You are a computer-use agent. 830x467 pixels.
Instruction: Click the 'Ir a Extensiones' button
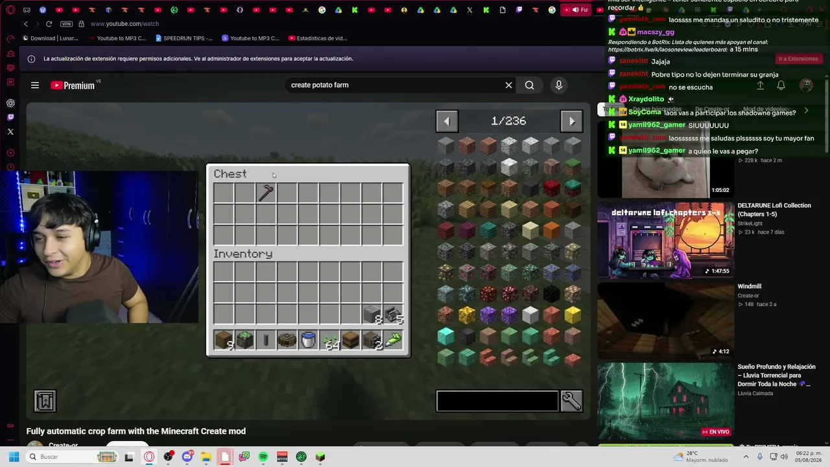point(798,59)
